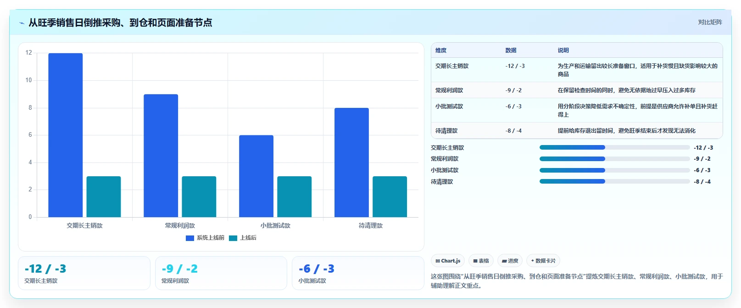This screenshot has height=308, width=741.
Task: Click the 小批测试款 x-axis label on chart
Action: pos(275,226)
